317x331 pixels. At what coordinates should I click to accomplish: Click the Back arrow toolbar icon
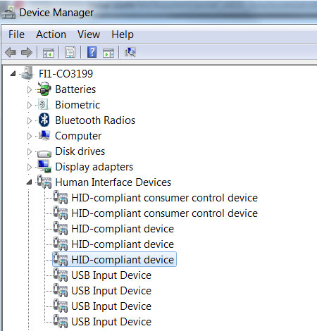click(11, 52)
